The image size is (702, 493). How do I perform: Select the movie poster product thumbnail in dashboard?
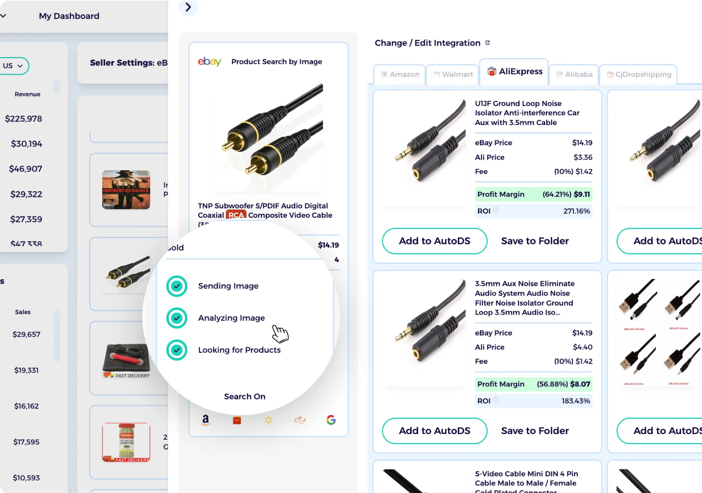click(x=126, y=190)
